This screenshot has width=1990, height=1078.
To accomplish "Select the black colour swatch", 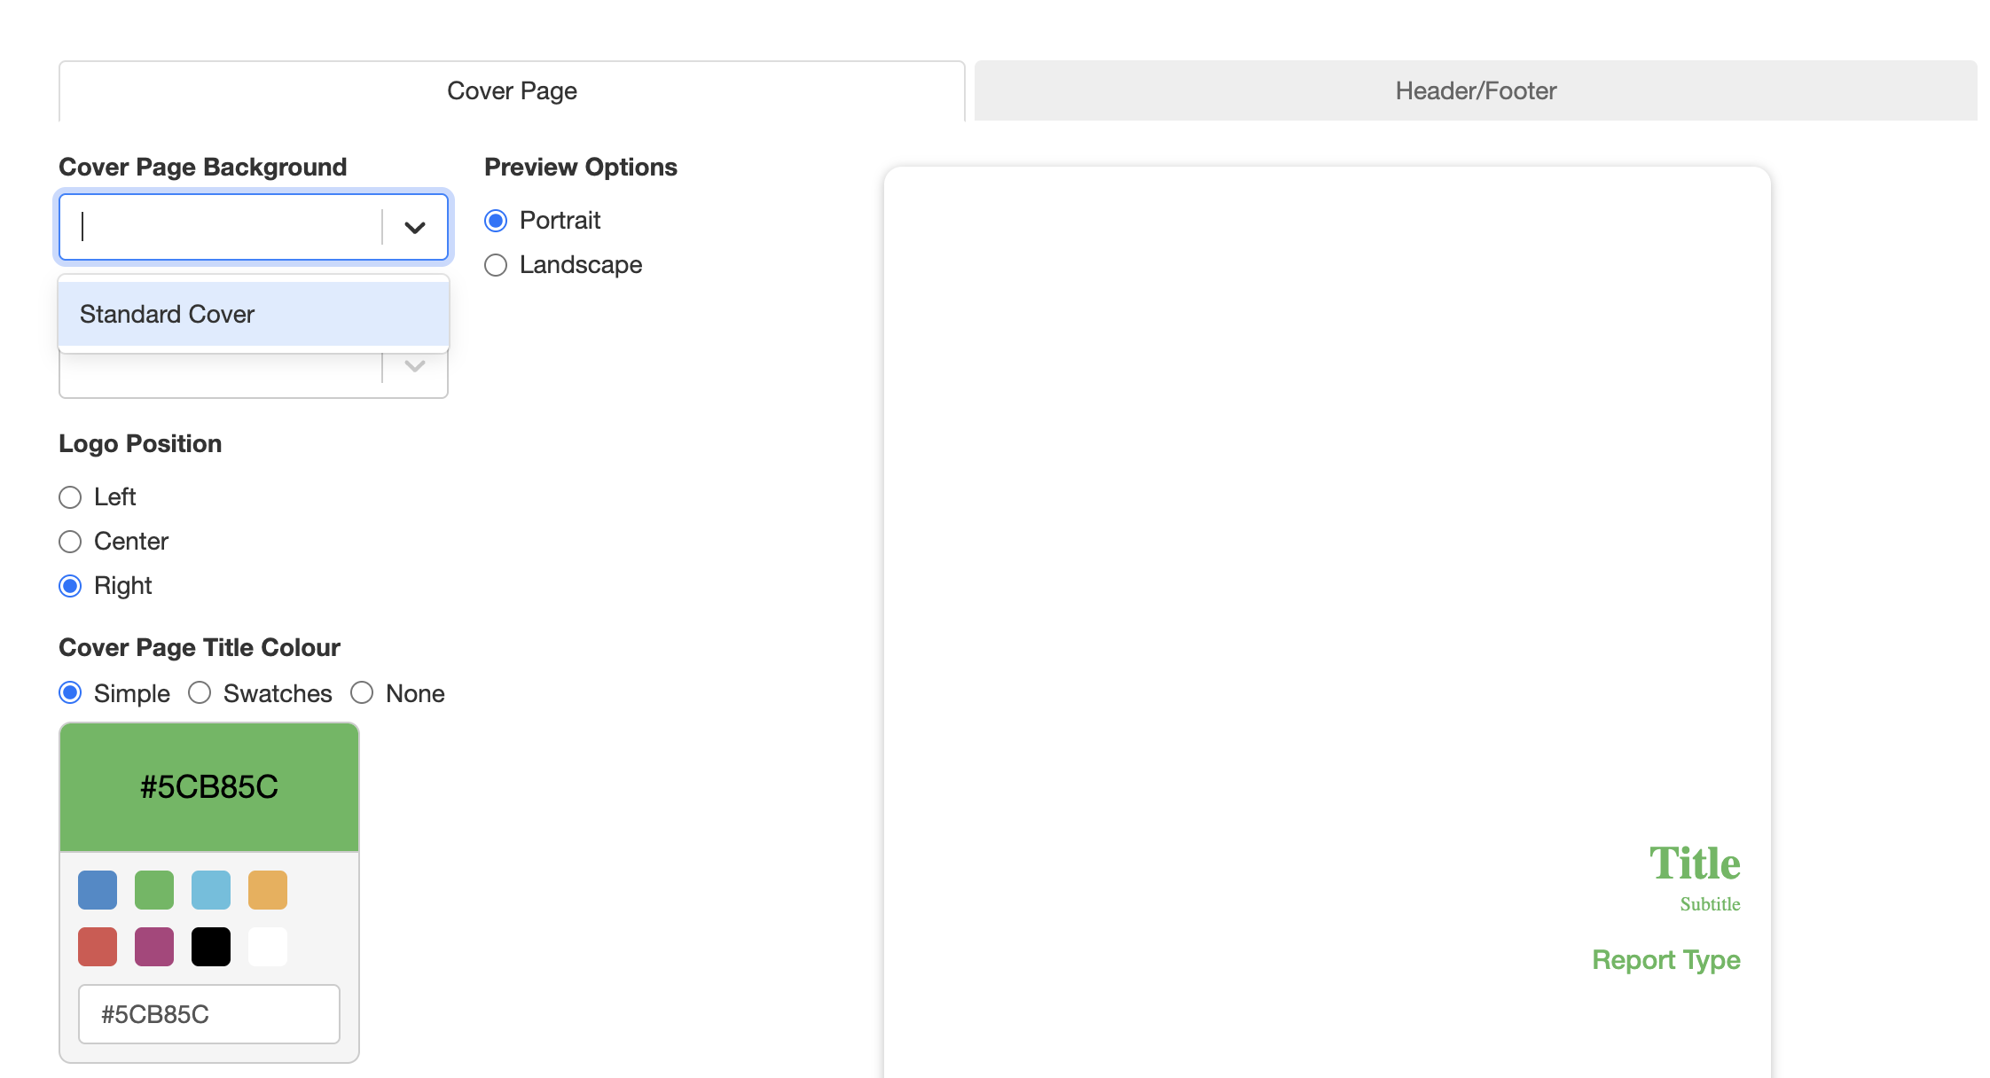I will pyautogui.click(x=211, y=946).
